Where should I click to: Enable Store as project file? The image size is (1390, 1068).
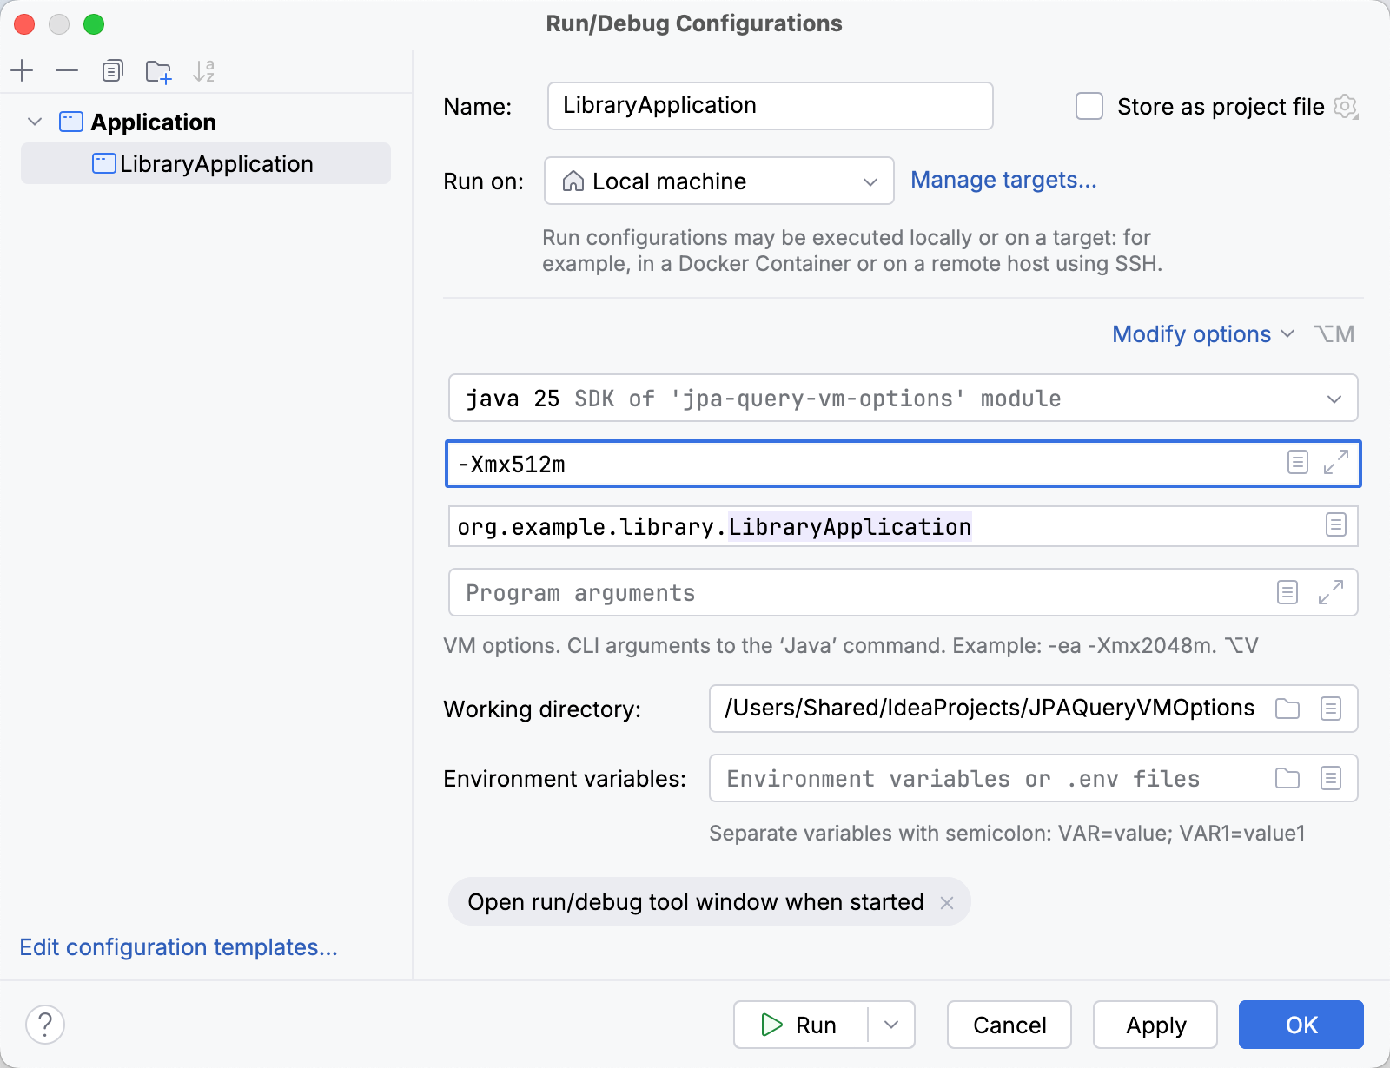point(1089,105)
